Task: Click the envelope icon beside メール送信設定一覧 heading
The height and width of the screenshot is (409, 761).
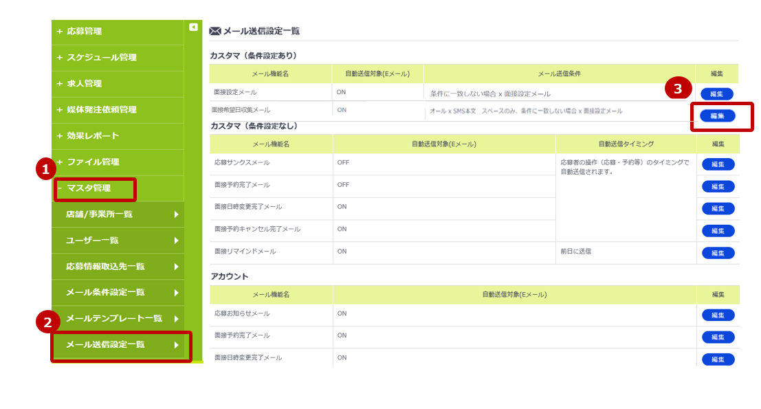Action: [213, 30]
